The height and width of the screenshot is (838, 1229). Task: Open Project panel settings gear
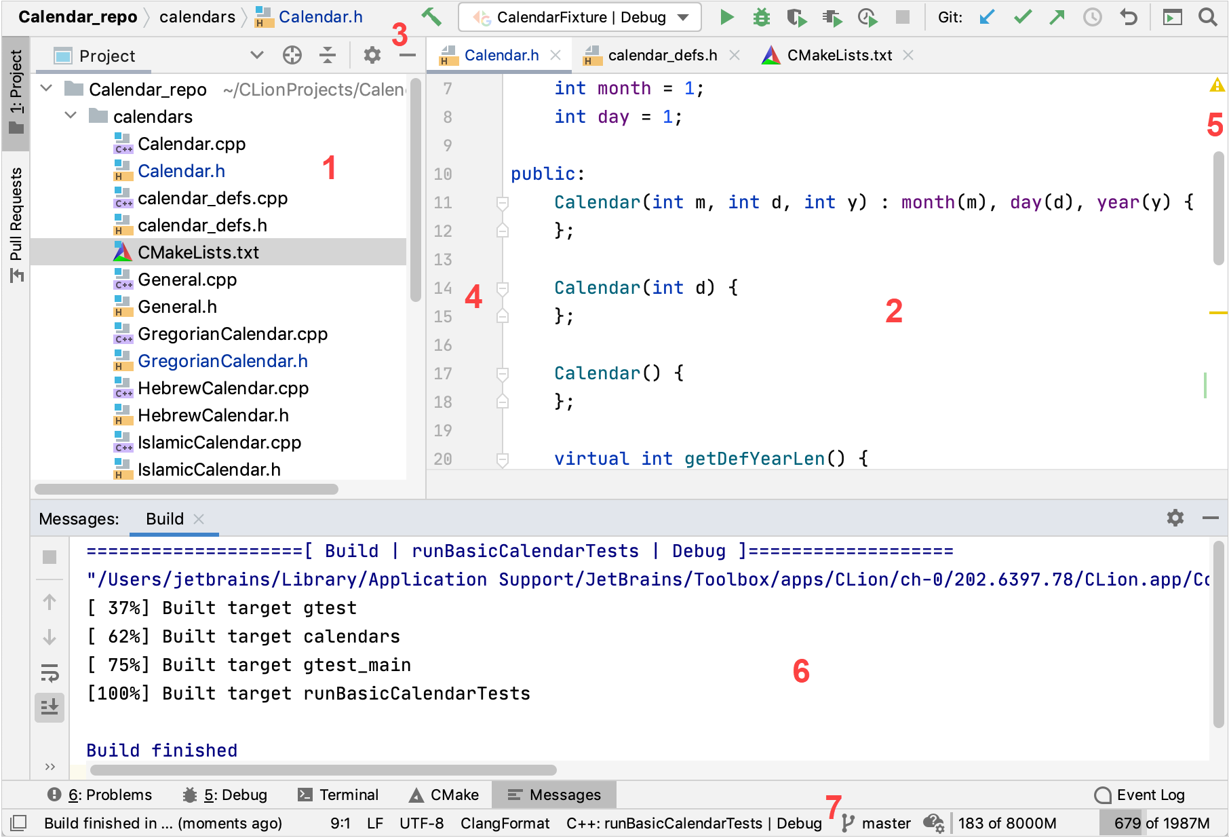point(372,55)
